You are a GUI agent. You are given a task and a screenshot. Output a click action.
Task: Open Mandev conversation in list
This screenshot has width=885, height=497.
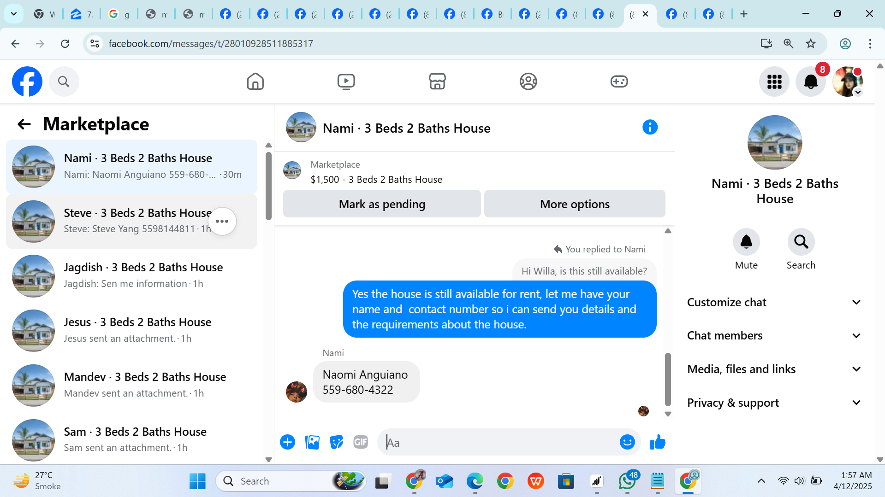point(132,386)
